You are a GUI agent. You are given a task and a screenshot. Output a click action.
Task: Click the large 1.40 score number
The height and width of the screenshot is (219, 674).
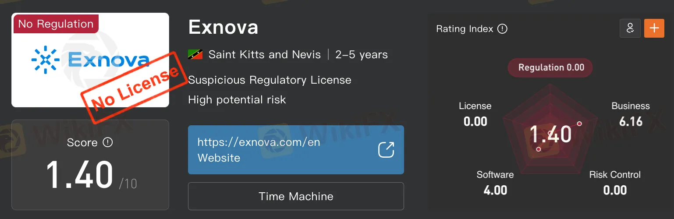80,174
